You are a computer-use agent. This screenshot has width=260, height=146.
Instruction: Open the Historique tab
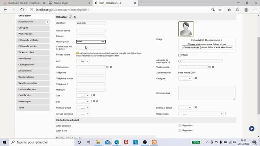(33, 101)
